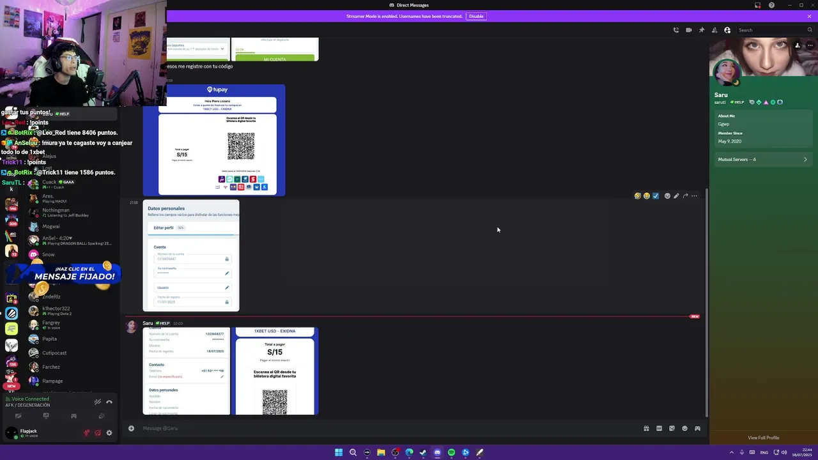818x460 pixels.
Task: Start an activity from voice panel
Action: tap(73, 416)
